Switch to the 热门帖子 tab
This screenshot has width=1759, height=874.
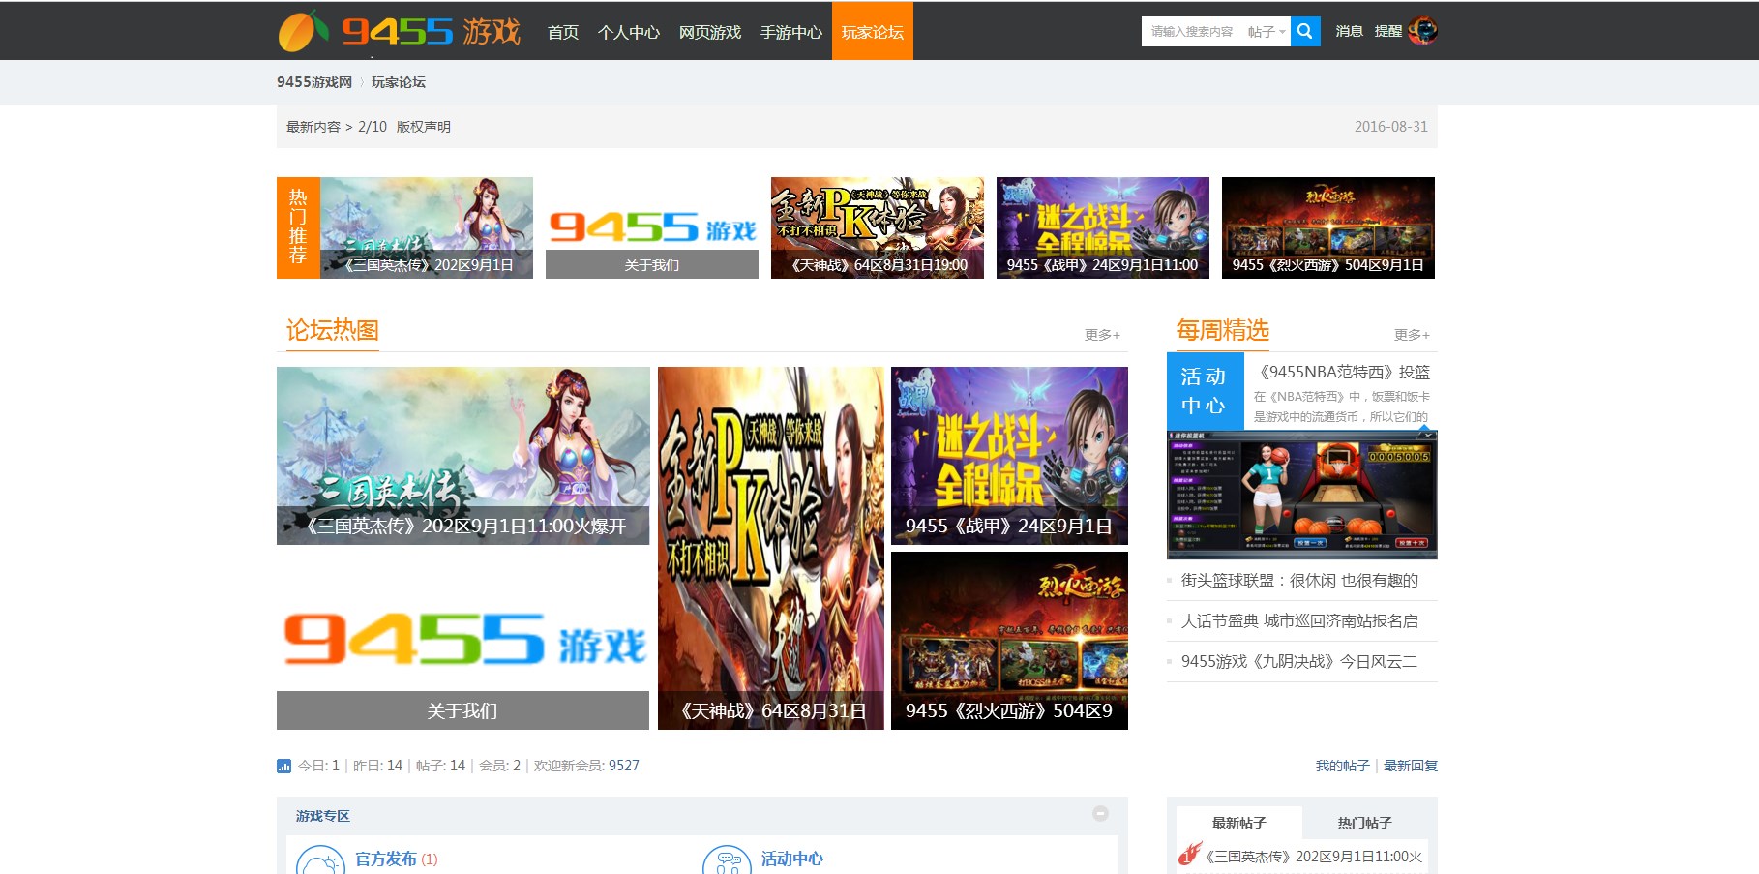pyautogui.click(x=1365, y=823)
